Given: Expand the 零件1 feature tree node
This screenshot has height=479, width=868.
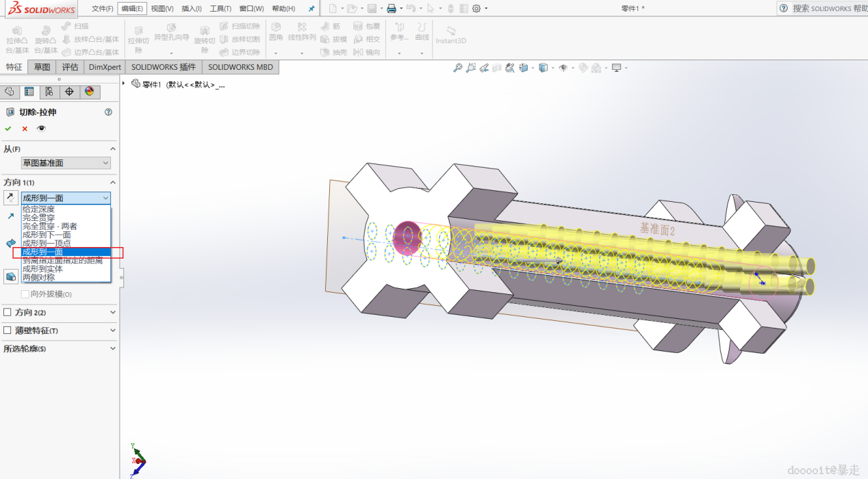Looking at the screenshot, I should pyautogui.click(x=124, y=84).
